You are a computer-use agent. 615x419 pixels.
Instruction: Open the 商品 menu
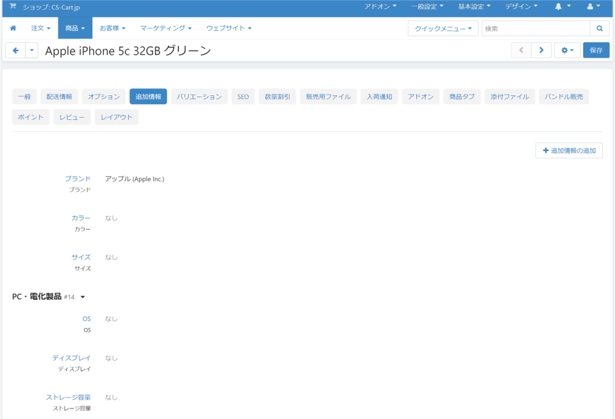(x=75, y=28)
